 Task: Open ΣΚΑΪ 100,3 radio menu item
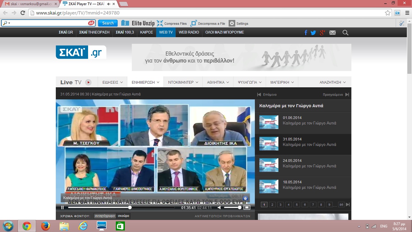coord(125,32)
